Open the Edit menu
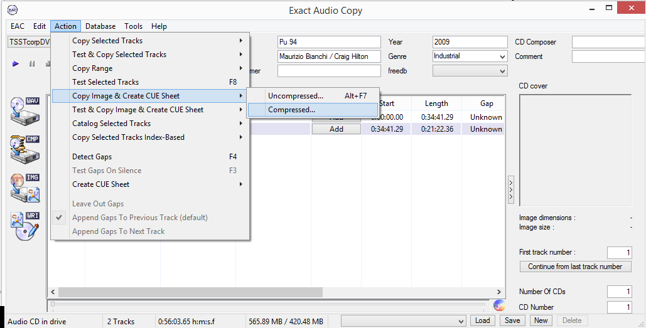The width and height of the screenshot is (646, 328). [x=40, y=26]
